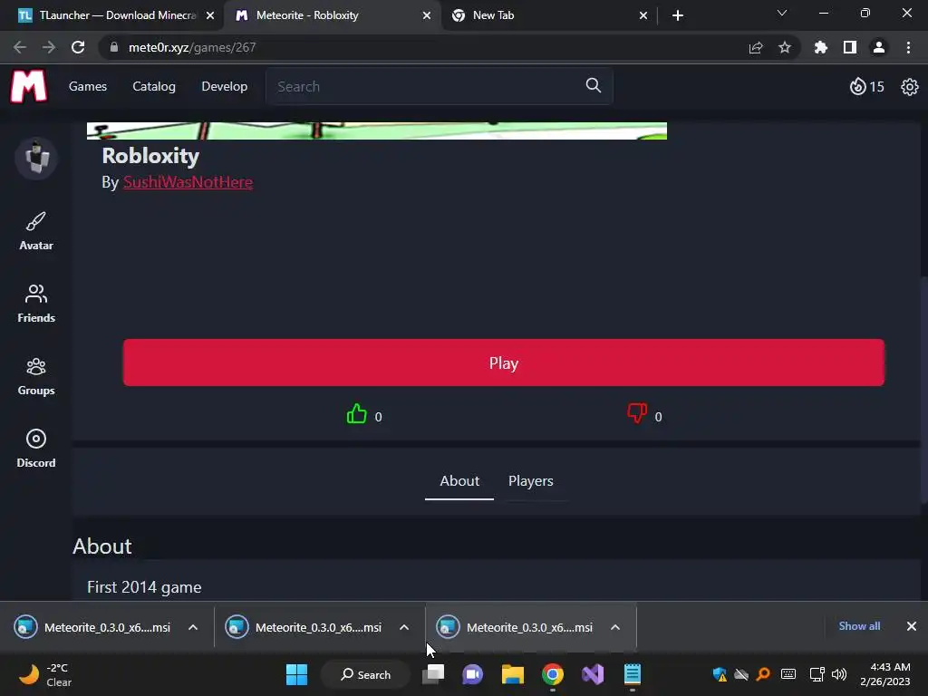The width and height of the screenshot is (928, 696).
Task: Open clock and date in taskbar
Action: click(x=884, y=674)
